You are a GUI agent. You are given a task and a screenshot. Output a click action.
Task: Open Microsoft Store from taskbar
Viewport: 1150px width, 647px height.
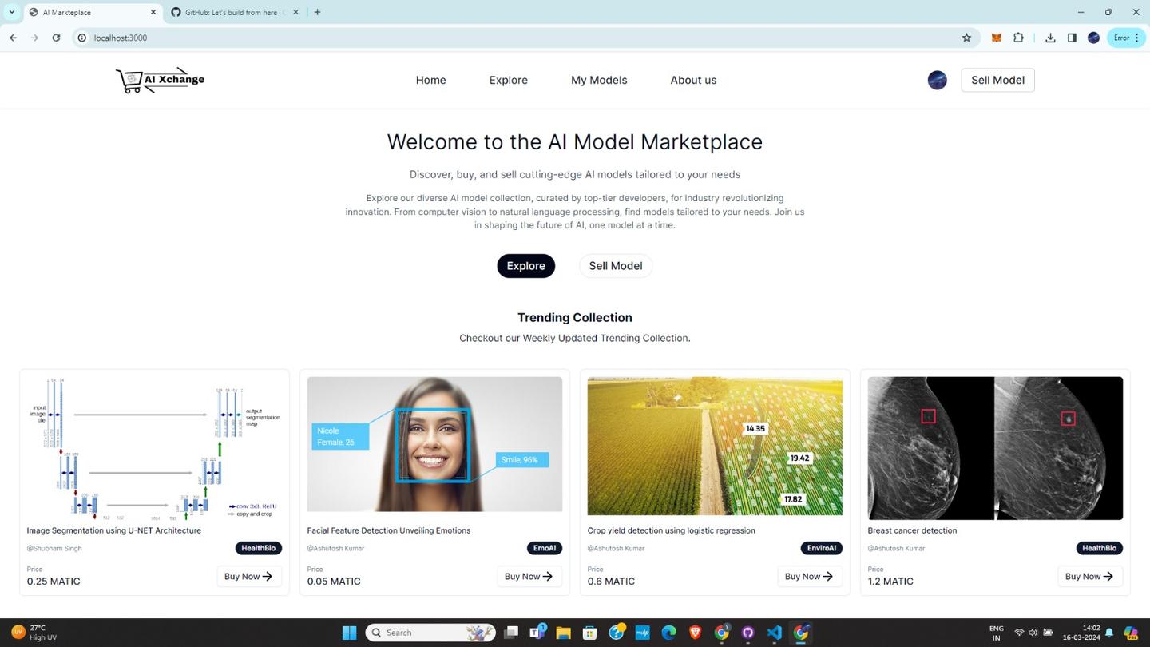(589, 633)
